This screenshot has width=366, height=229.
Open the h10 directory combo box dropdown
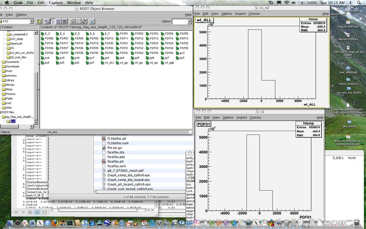[x=32, y=22]
